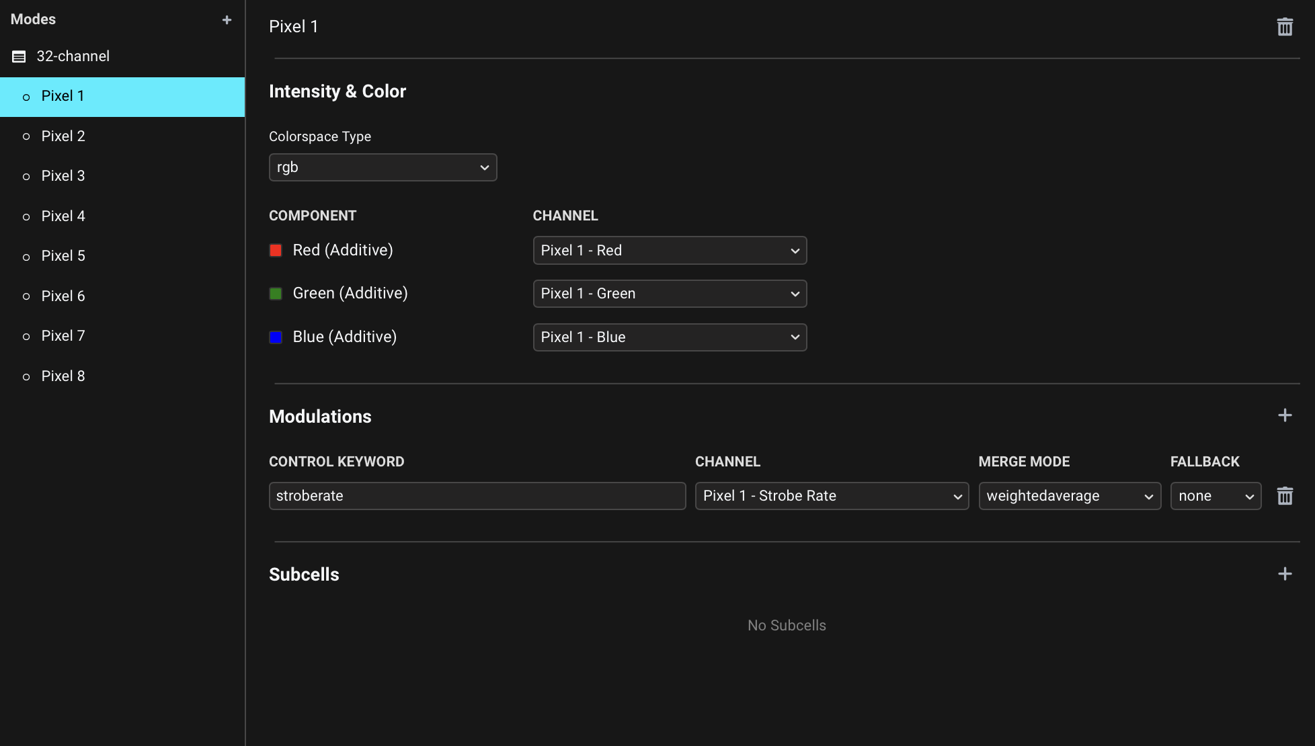Select Pixel 6 in the sidebar
The image size is (1315, 746).
[122, 296]
